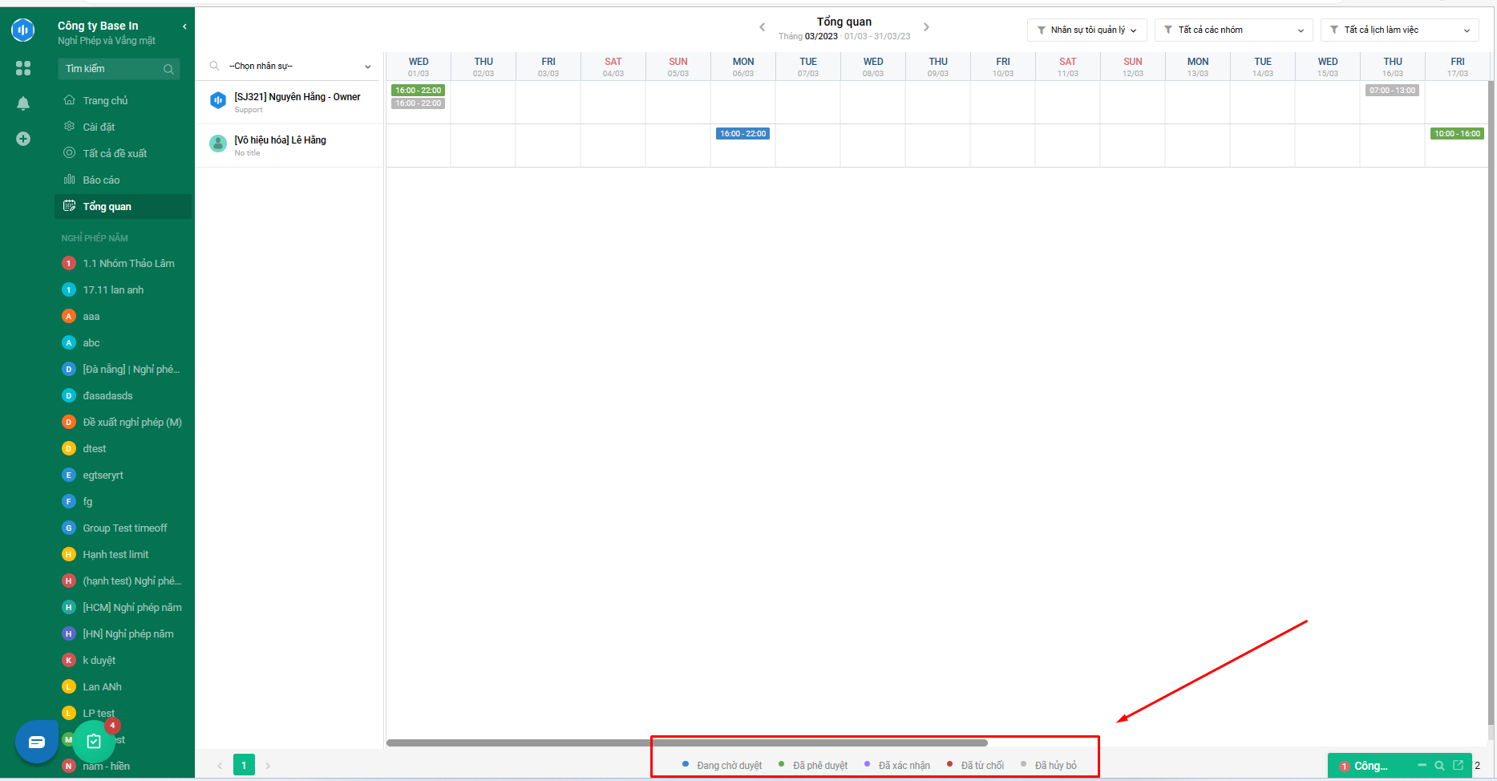
Task: Collapse sidebar with the chevron by Công ty Base In
Action: (184, 26)
